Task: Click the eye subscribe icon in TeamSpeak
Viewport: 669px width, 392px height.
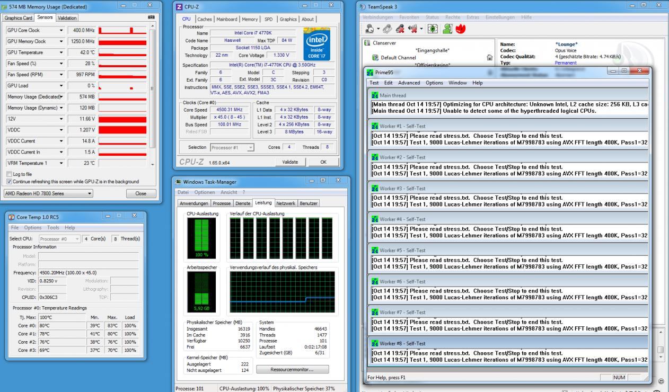Action: 433,28
